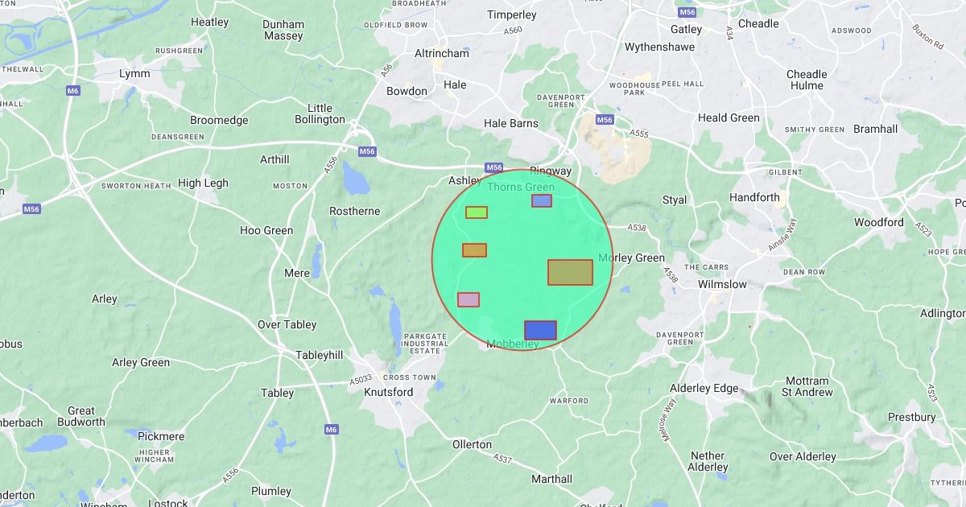Click the Heatley label

click(210, 22)
